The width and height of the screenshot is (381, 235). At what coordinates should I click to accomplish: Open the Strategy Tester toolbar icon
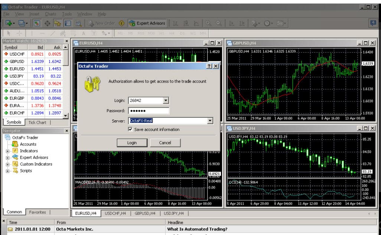(78, 23)
